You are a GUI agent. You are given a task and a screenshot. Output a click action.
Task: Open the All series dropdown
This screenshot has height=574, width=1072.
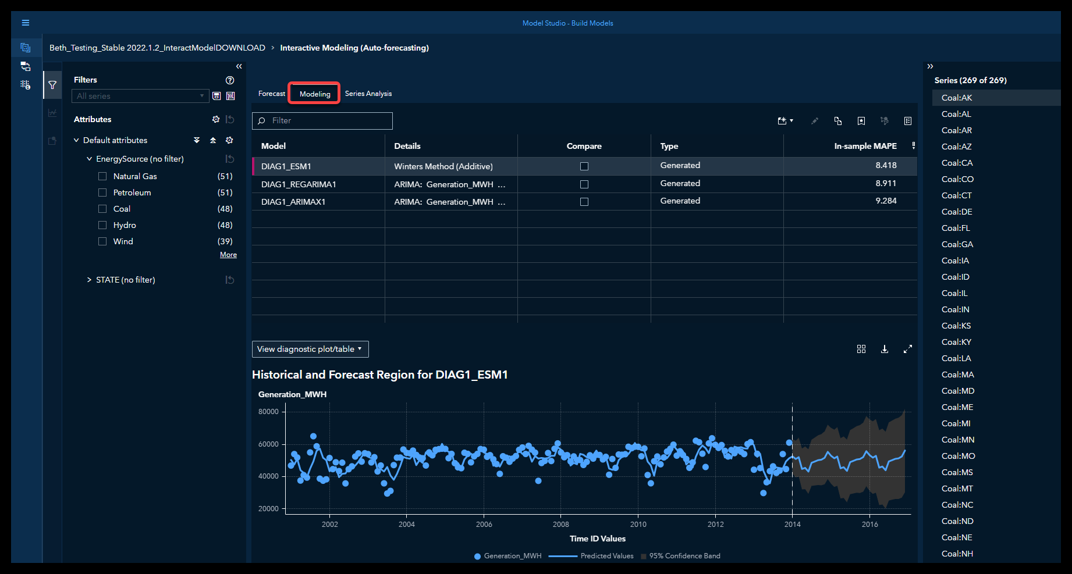click(140, 96)
